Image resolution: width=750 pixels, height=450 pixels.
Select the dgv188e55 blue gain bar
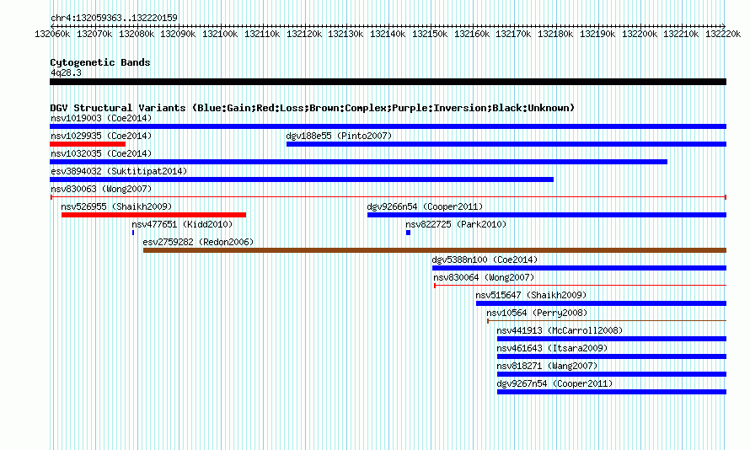tap(506, 144)
